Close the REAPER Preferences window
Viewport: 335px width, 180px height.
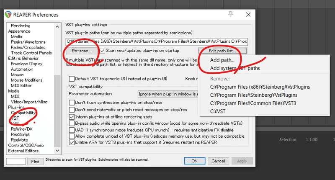coord(248,15)
